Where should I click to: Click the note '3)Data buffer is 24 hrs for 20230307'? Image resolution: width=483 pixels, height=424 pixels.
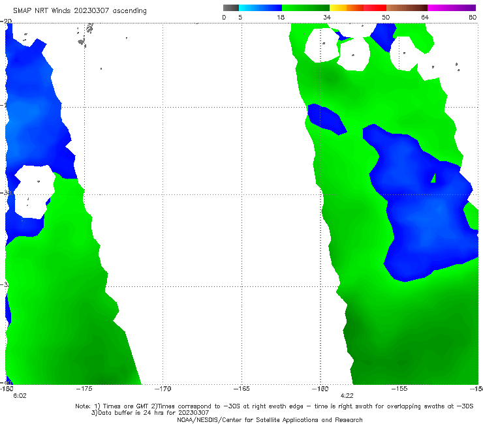pos(150,413)
